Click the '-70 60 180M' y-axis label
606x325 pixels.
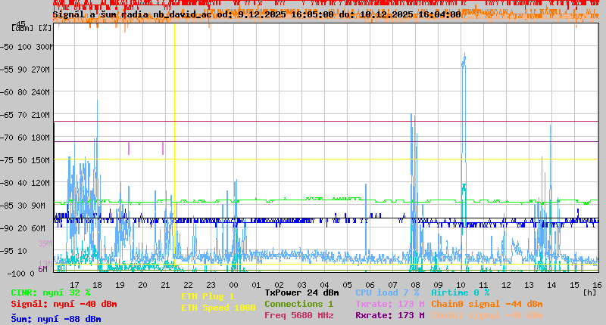[27, 138]
